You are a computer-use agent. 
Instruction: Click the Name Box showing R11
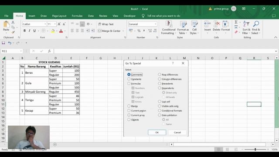(10, 51)
